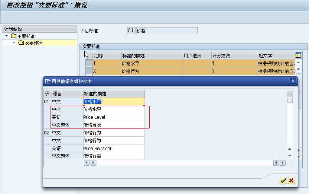Select row selector for 价格水平 row

coord(89,63)
